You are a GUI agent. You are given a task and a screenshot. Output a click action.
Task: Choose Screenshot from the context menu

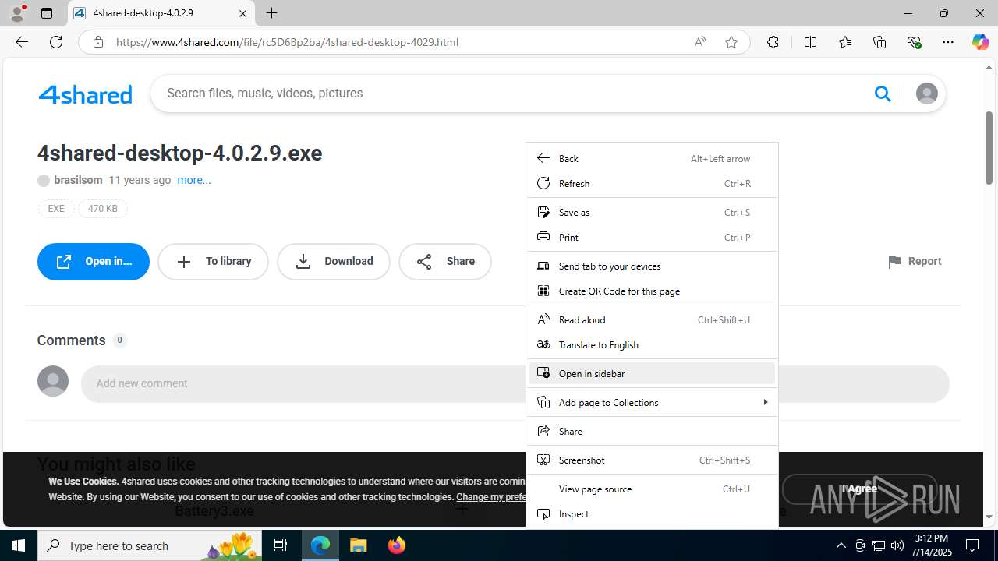pos(652,460)
